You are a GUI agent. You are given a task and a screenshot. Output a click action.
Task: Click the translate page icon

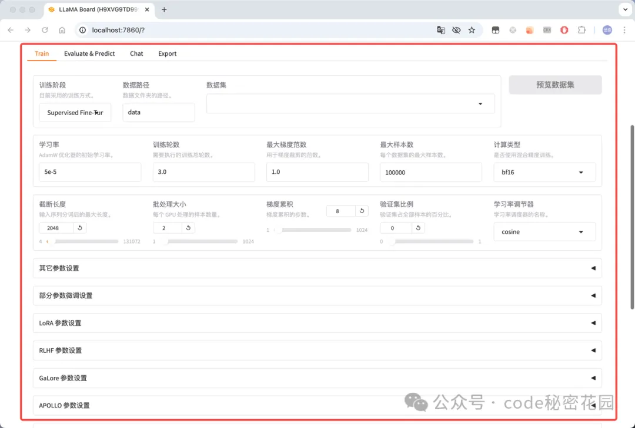441,30
